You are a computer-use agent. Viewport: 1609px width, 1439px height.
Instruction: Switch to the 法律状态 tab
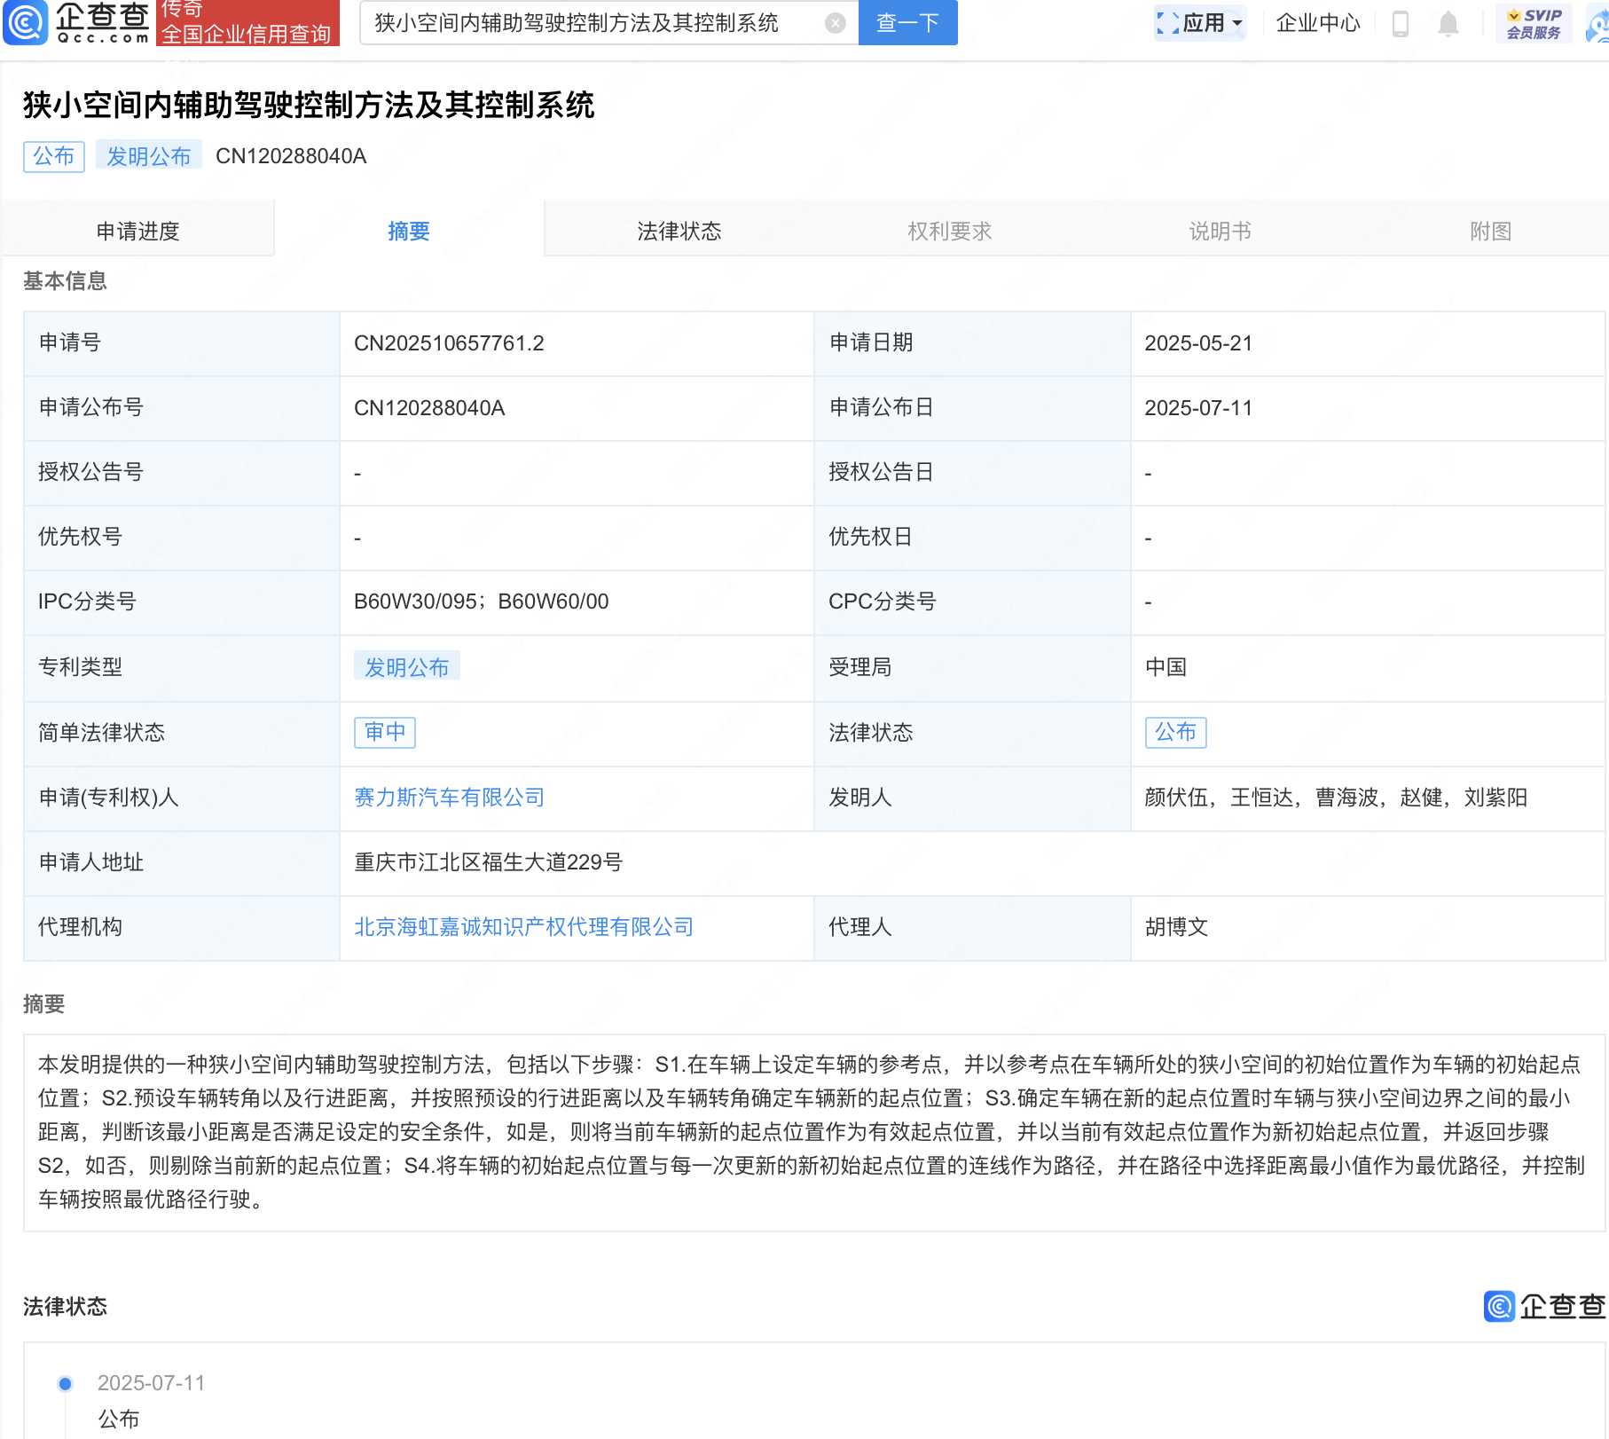[679, 231]
